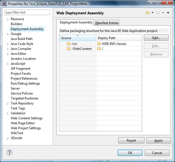The image size is (175, 162).
Task: Click the Remove button
Action: pyautogui.click(x=156, y=54)
